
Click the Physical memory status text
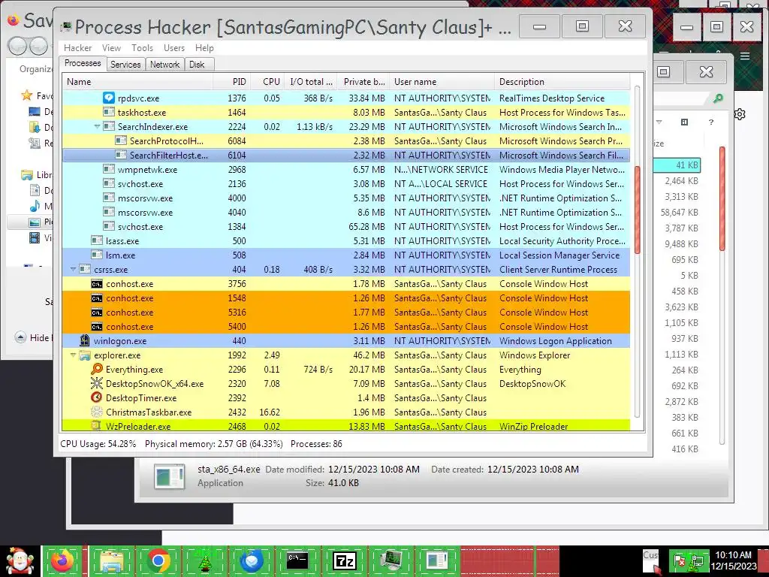pos(214,444)
